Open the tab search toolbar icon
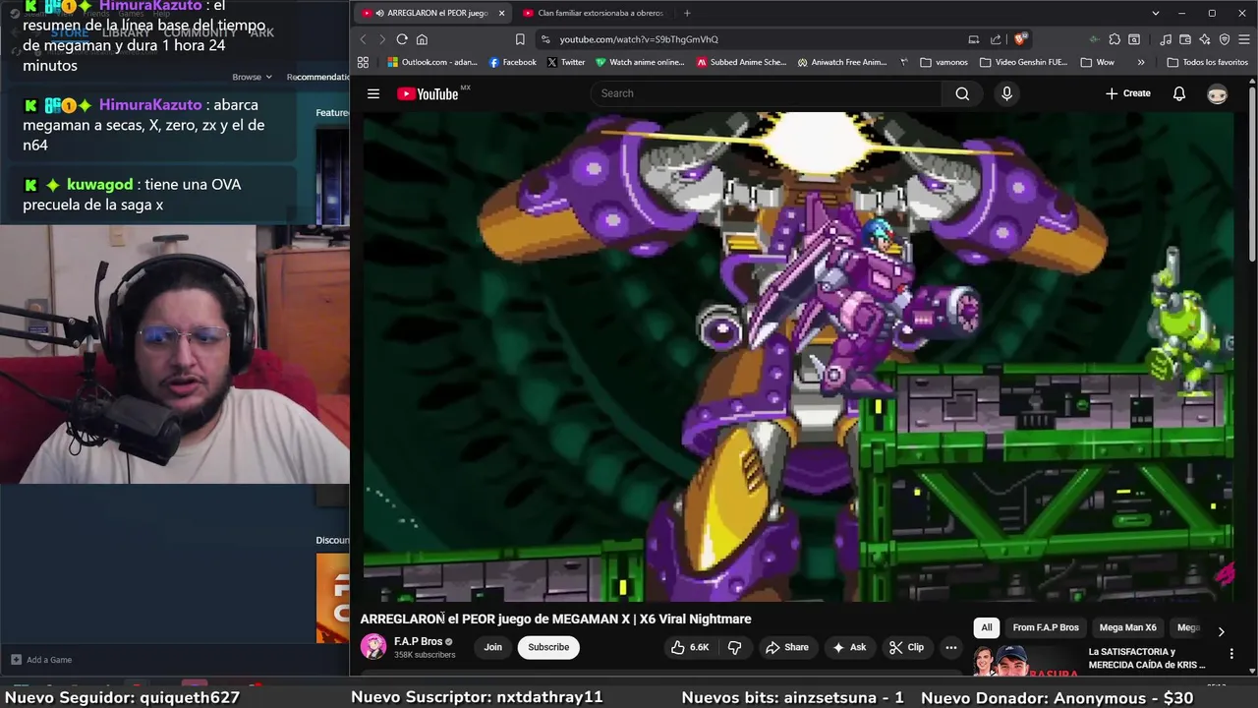 pyautogui.click(x=1134, y=39)
